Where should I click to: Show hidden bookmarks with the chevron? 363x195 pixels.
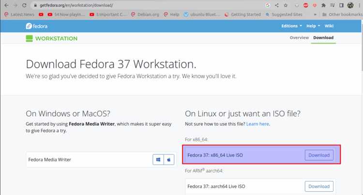(315, 15)
